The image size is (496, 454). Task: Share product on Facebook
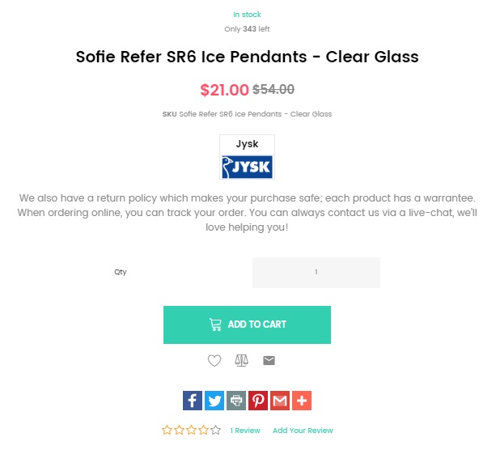pos(193,401)
